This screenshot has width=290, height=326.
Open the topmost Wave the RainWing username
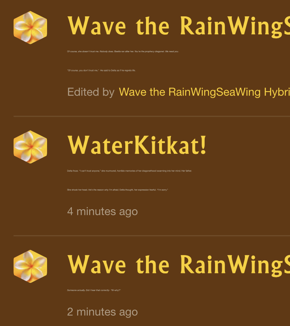click(x=179, y=26)
